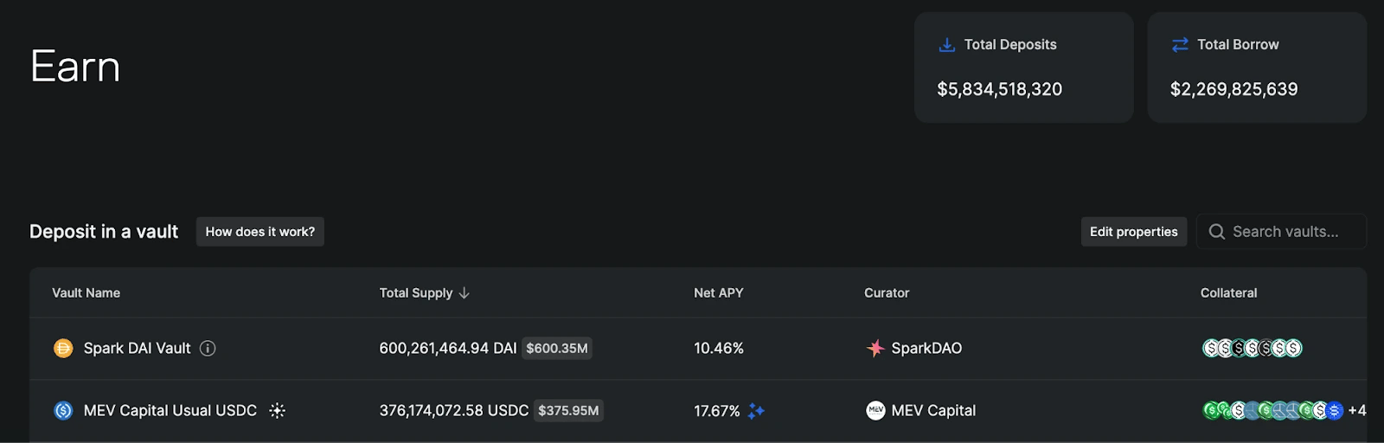Click the 600,261,464.94 DAI supply value

(448, 349)
